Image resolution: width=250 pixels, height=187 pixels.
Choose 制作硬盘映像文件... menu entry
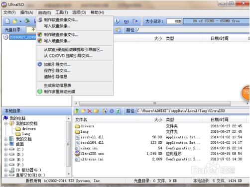pos(75,35)
